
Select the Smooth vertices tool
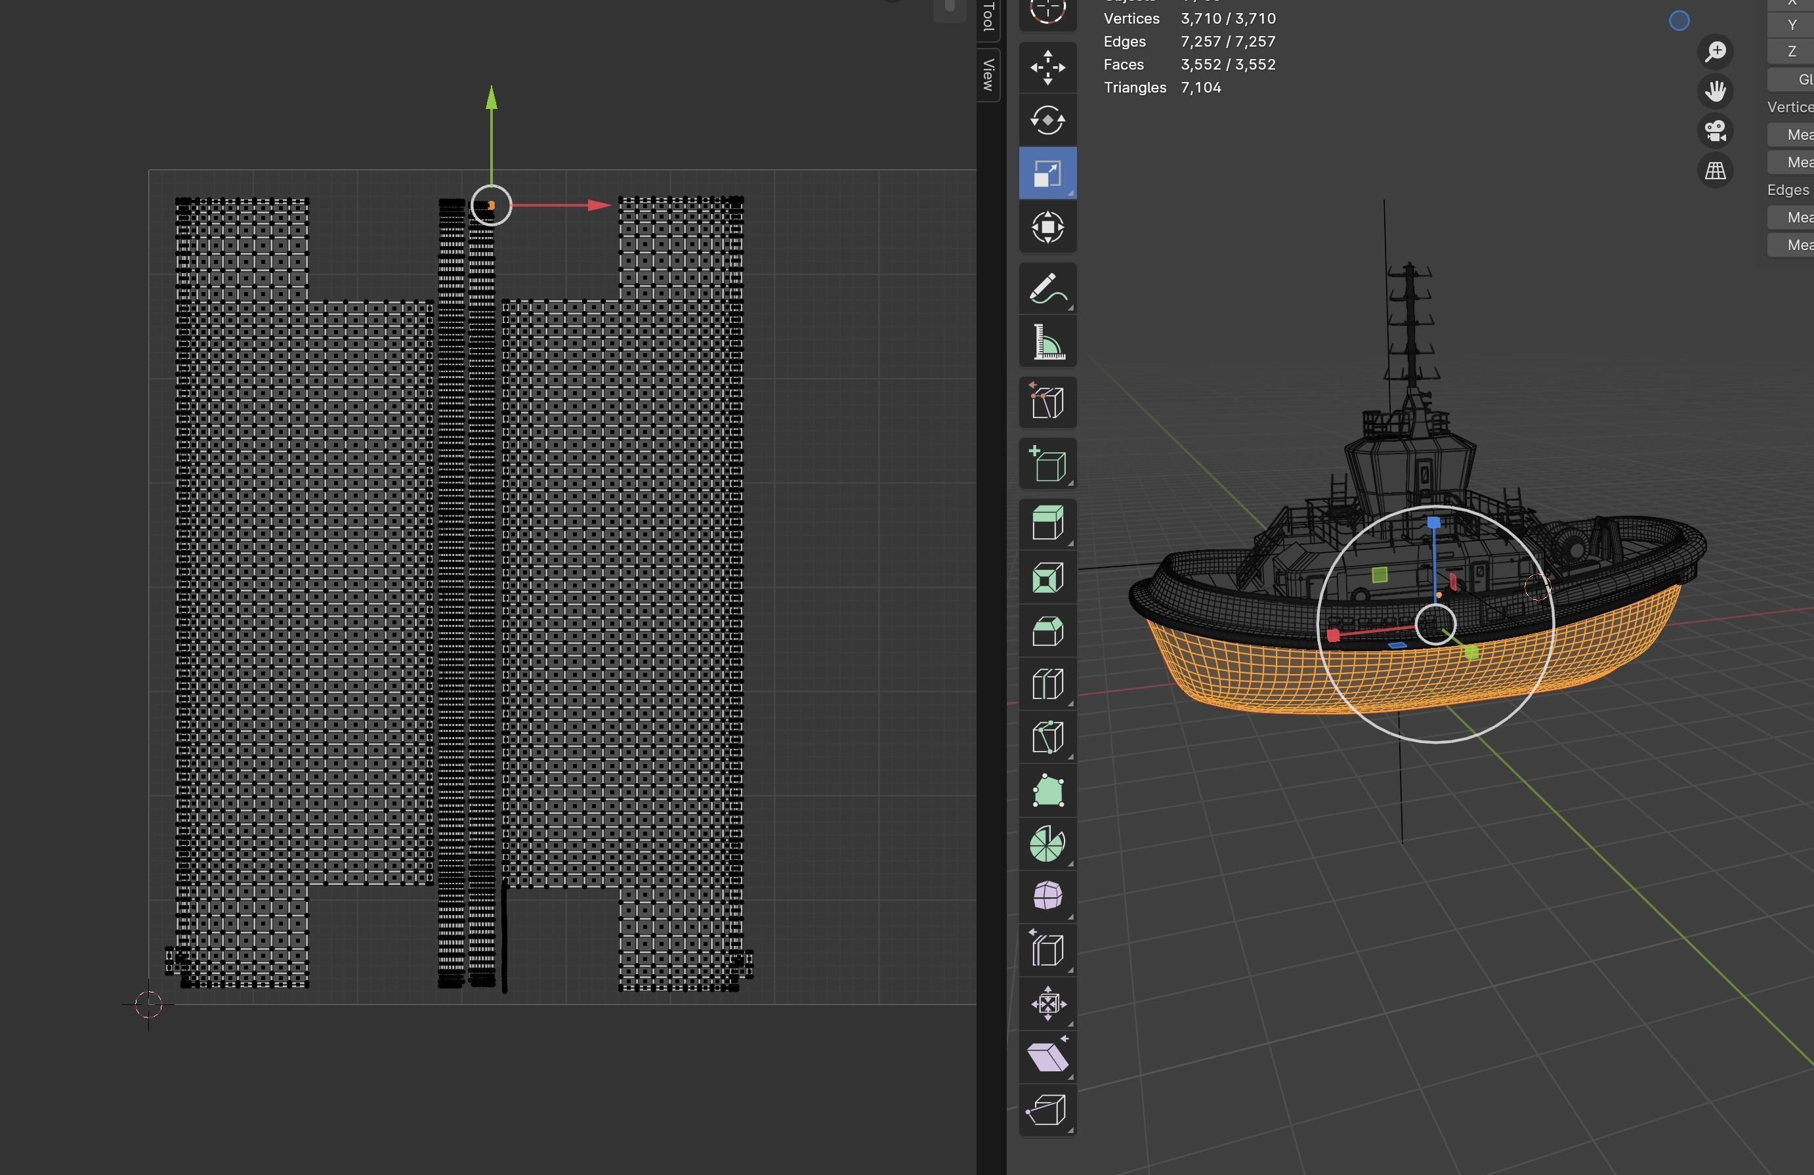pos(1048,896)
